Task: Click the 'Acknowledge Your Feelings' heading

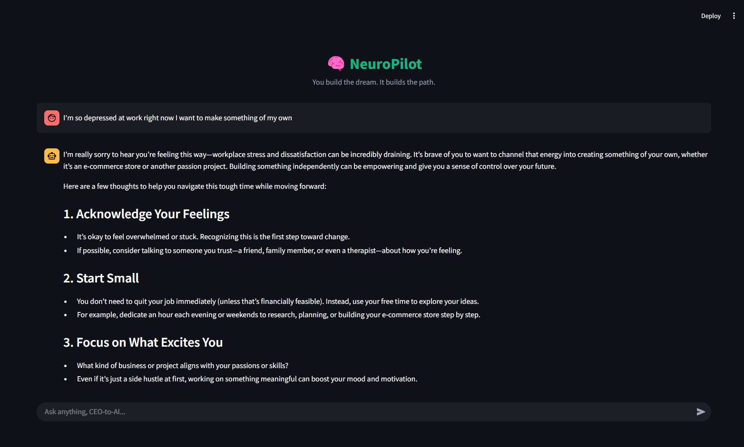Action: 147,214
